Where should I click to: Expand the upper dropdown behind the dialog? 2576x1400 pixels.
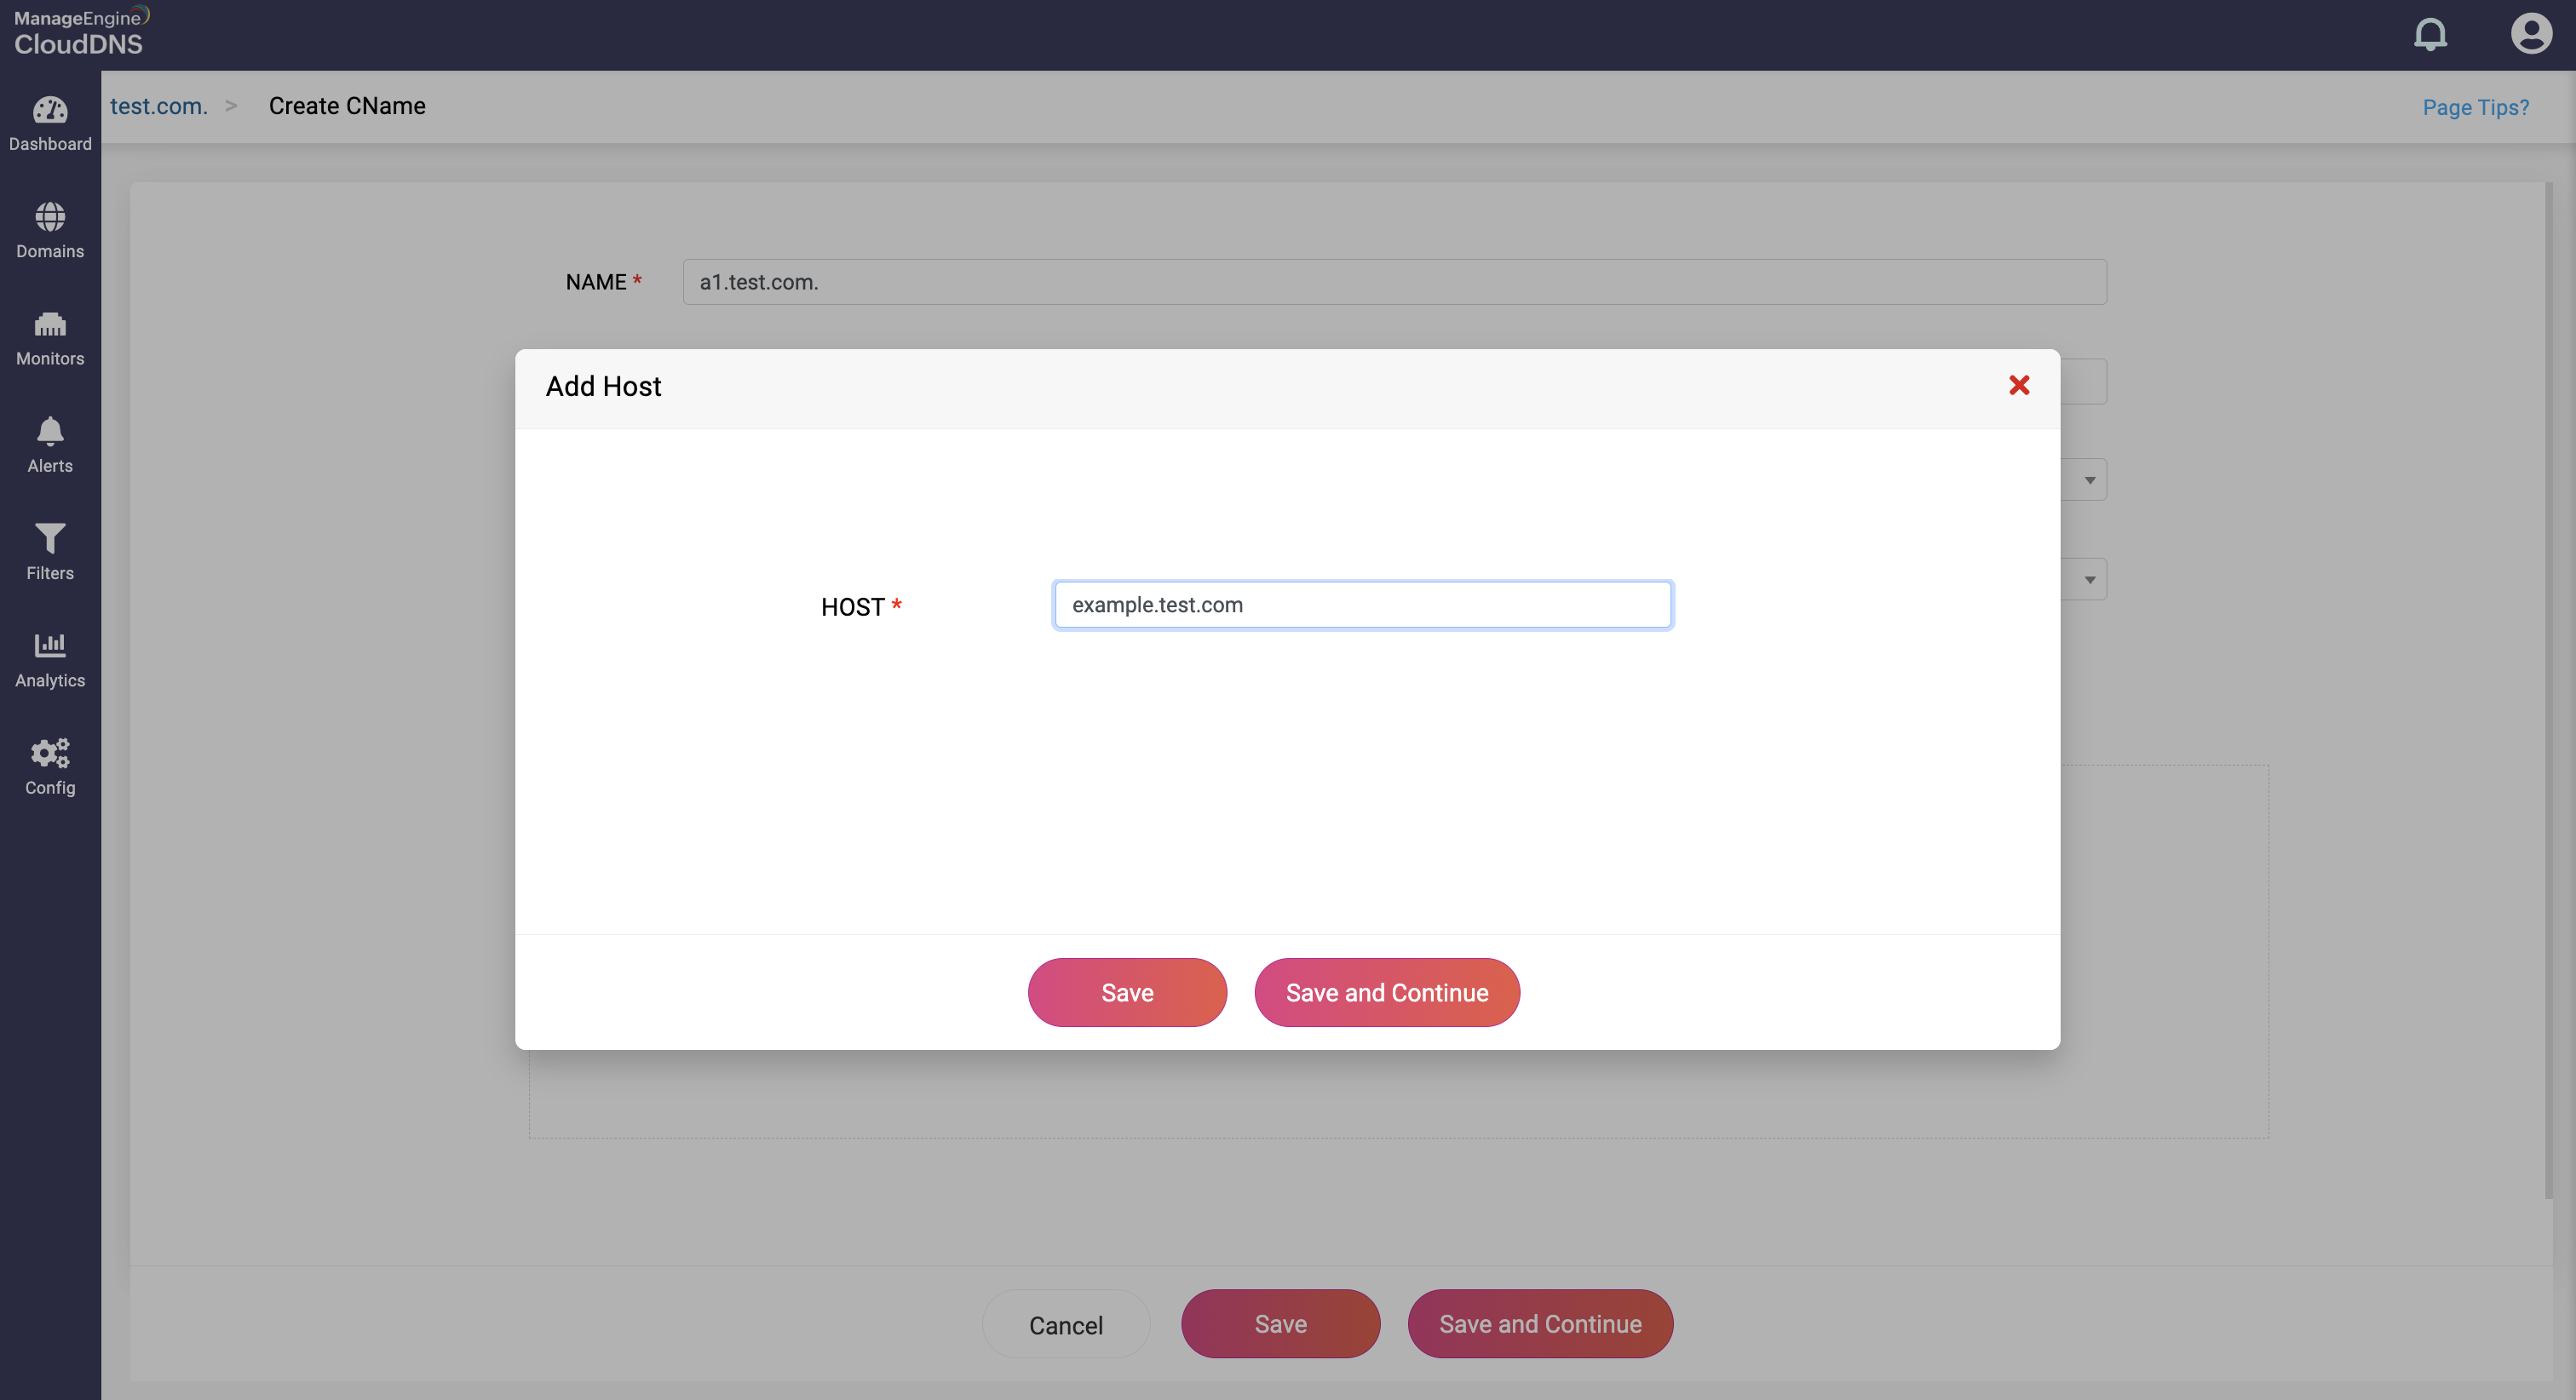point(2089,480)
